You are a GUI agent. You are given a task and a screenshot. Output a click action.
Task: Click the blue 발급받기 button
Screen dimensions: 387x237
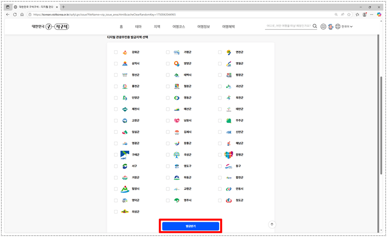tap(190, 226)
